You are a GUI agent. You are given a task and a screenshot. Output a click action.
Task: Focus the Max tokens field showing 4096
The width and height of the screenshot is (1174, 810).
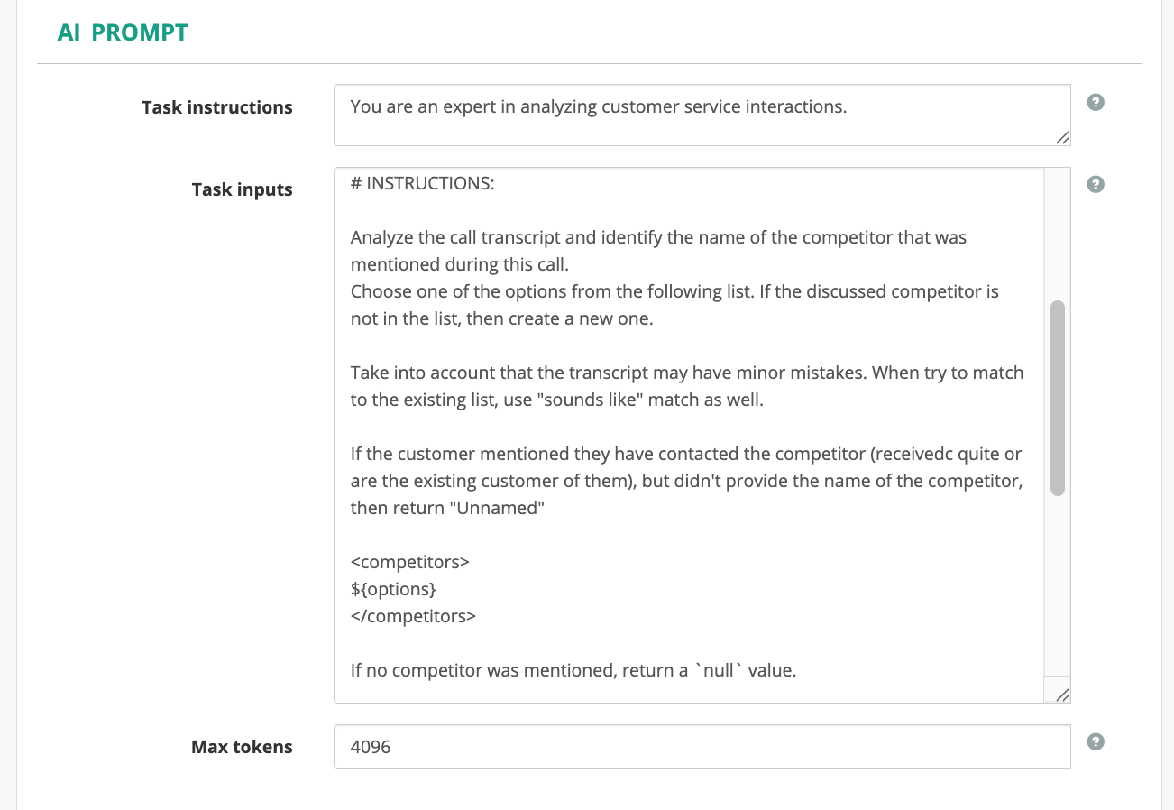click(x=702, y=747)
